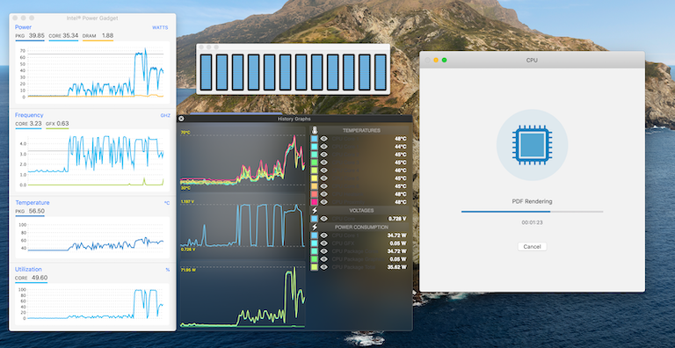
Task: Click the GFX 0.63 frequency reading
Action: tap(57, 124)
